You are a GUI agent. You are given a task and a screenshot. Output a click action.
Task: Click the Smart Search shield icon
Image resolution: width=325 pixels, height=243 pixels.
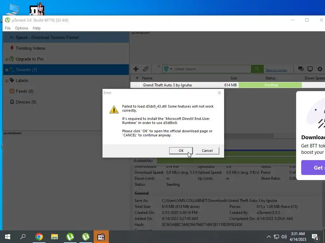[166, 69]
